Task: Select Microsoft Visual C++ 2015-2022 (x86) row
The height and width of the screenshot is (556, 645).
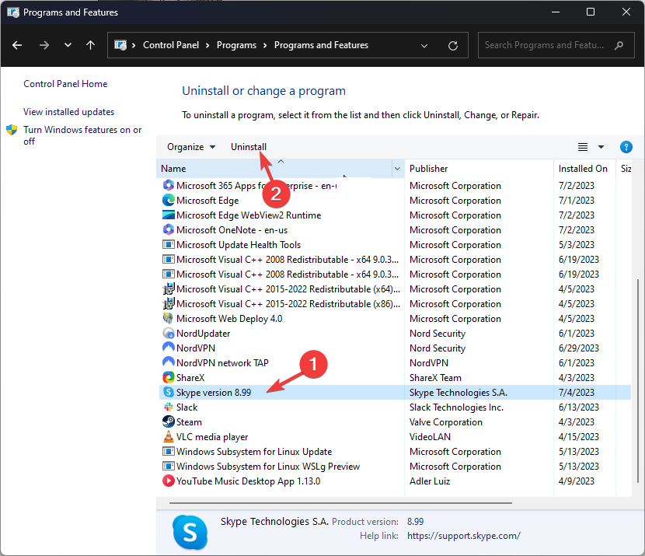Action: point(395,304)
